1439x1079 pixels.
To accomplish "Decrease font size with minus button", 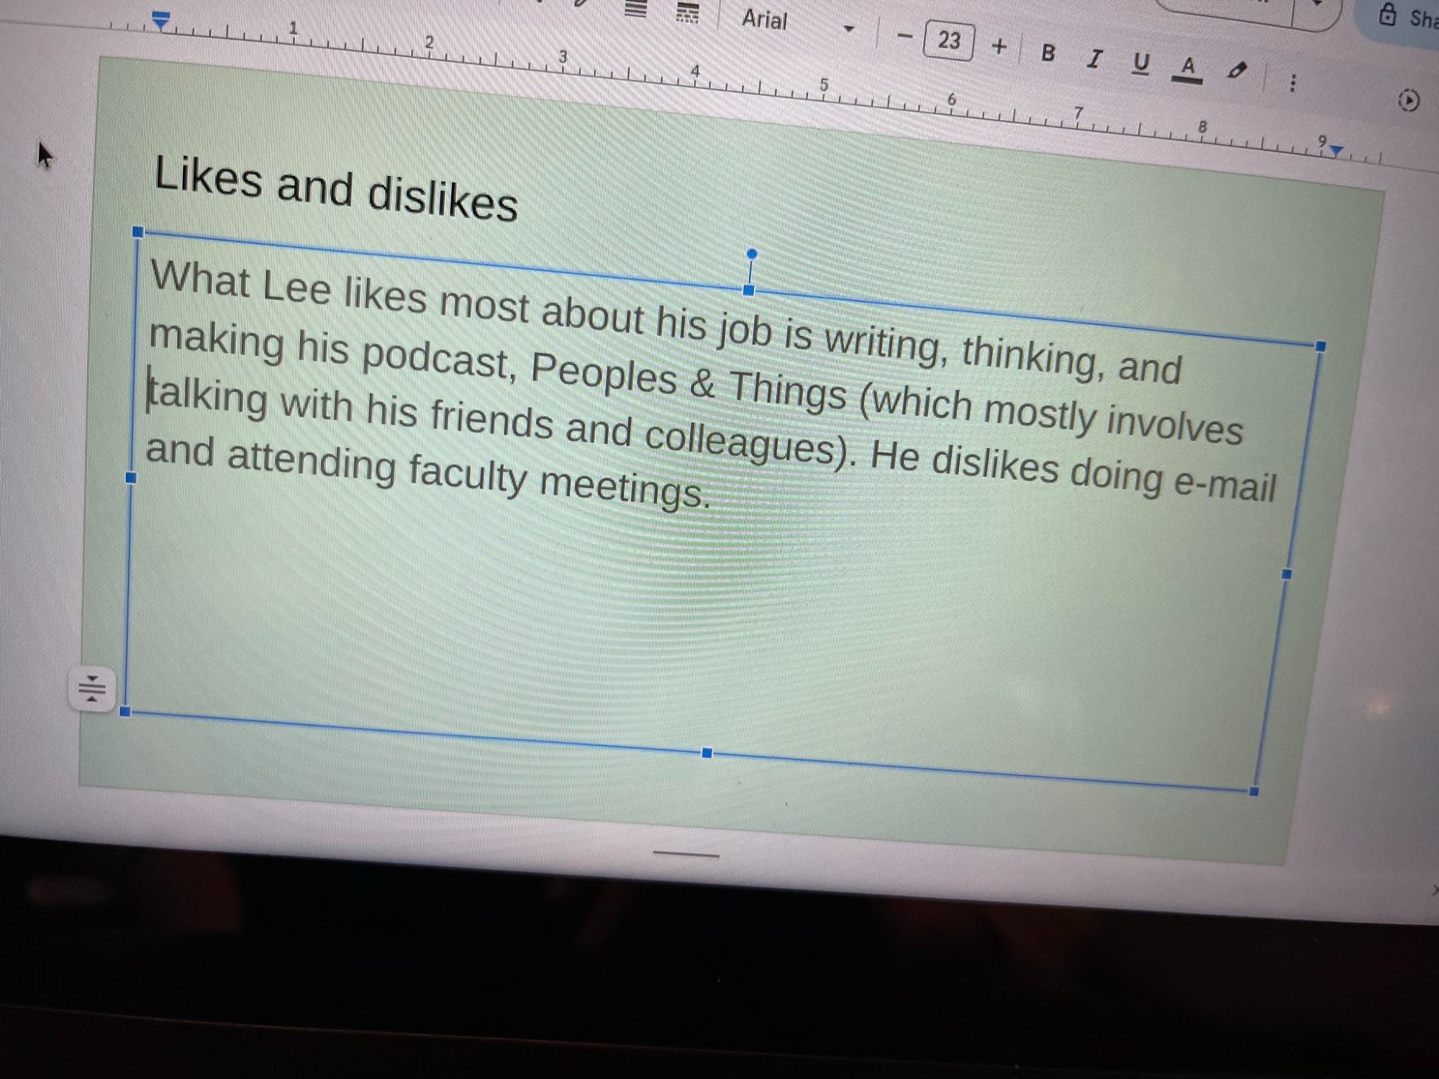I will 905,36.
